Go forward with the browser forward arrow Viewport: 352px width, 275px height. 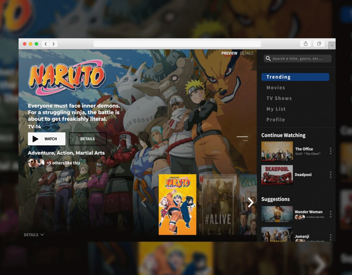click(x=54, y=44)
